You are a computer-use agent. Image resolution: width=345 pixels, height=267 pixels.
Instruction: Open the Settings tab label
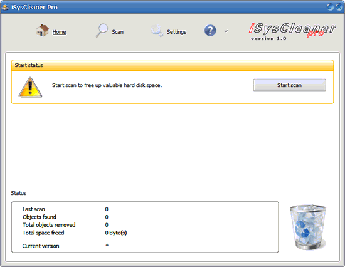(x=176, y=32)
